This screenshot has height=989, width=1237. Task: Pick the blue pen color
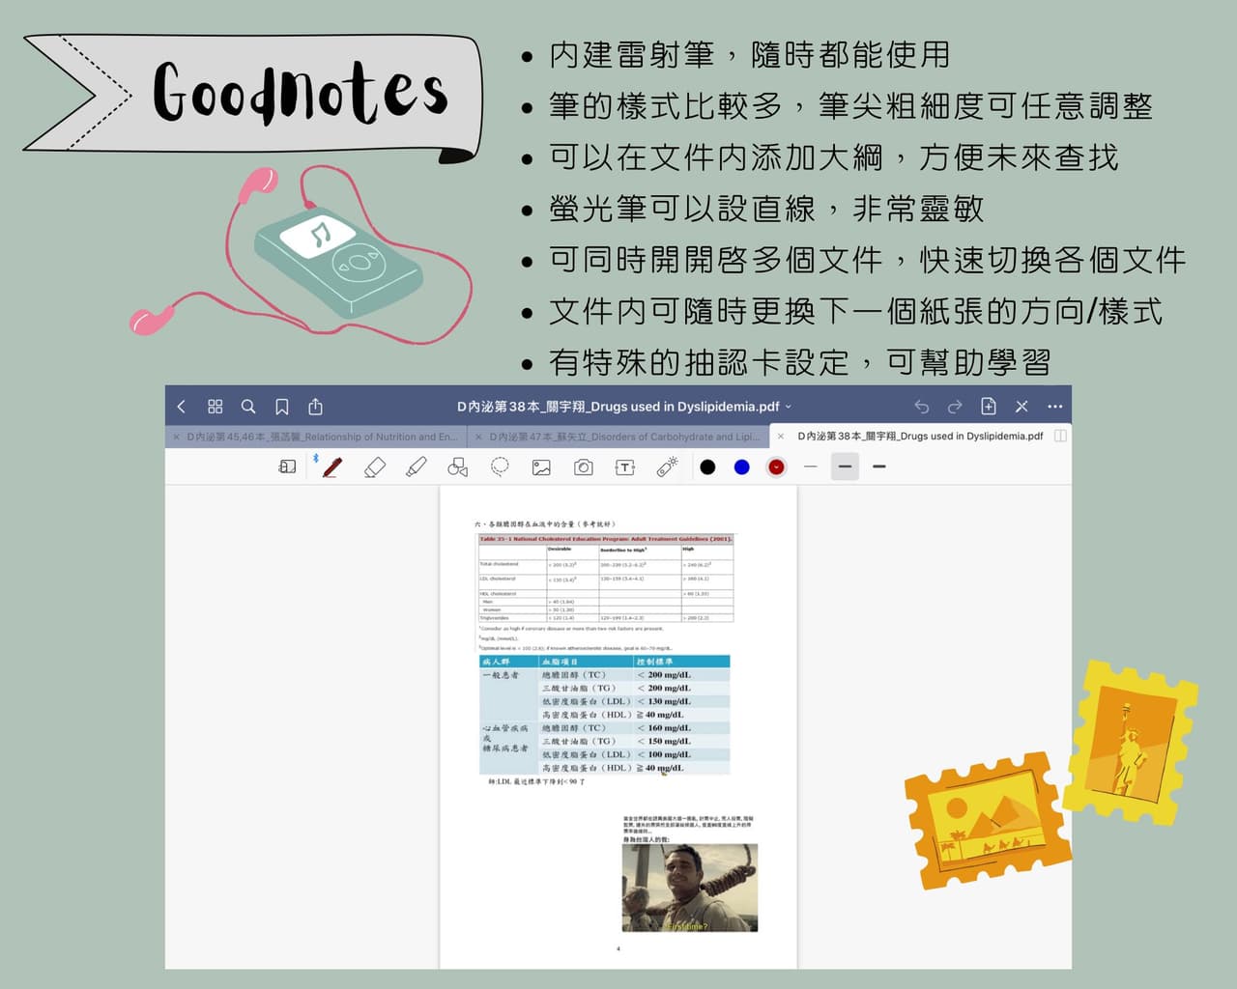tap(741, 467)
